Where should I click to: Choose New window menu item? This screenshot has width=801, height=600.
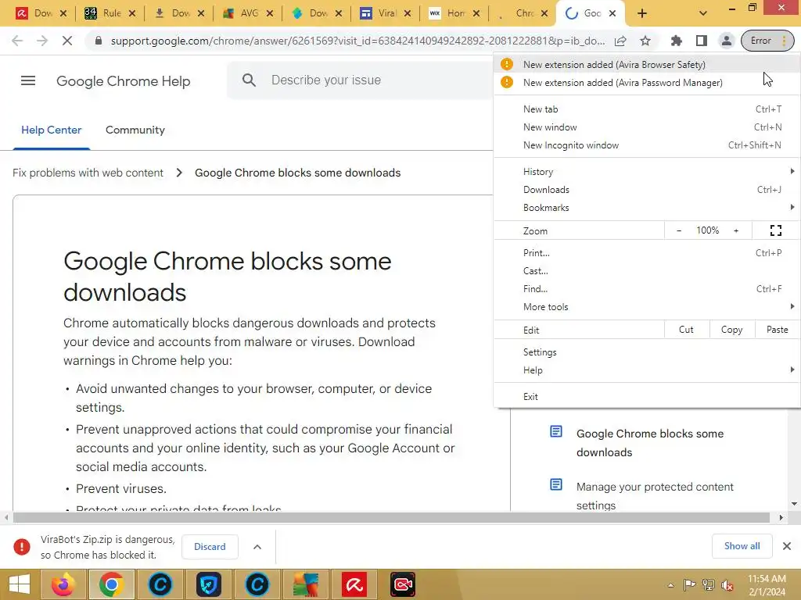coord(647,127)
